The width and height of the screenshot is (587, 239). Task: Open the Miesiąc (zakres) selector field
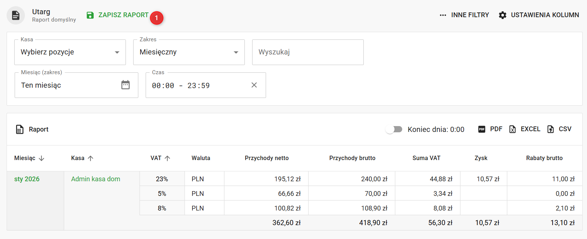[70, 85]
